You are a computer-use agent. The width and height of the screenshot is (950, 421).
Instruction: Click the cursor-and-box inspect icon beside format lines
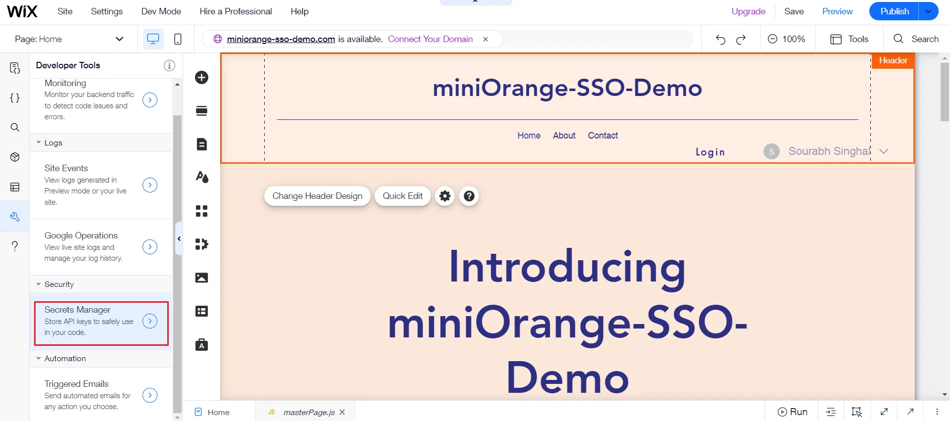pos(857,412)
